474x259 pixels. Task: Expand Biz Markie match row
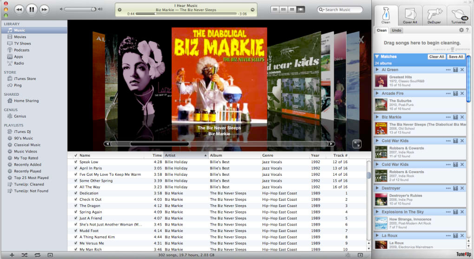point(377,117)
